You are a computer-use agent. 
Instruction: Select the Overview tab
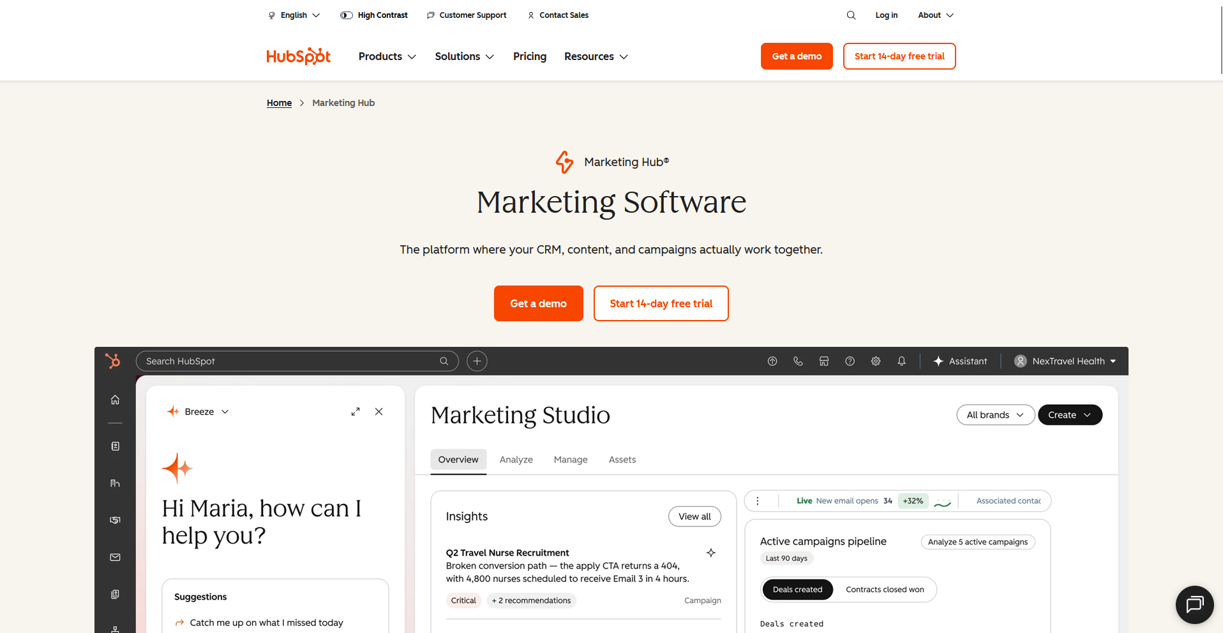458,460
